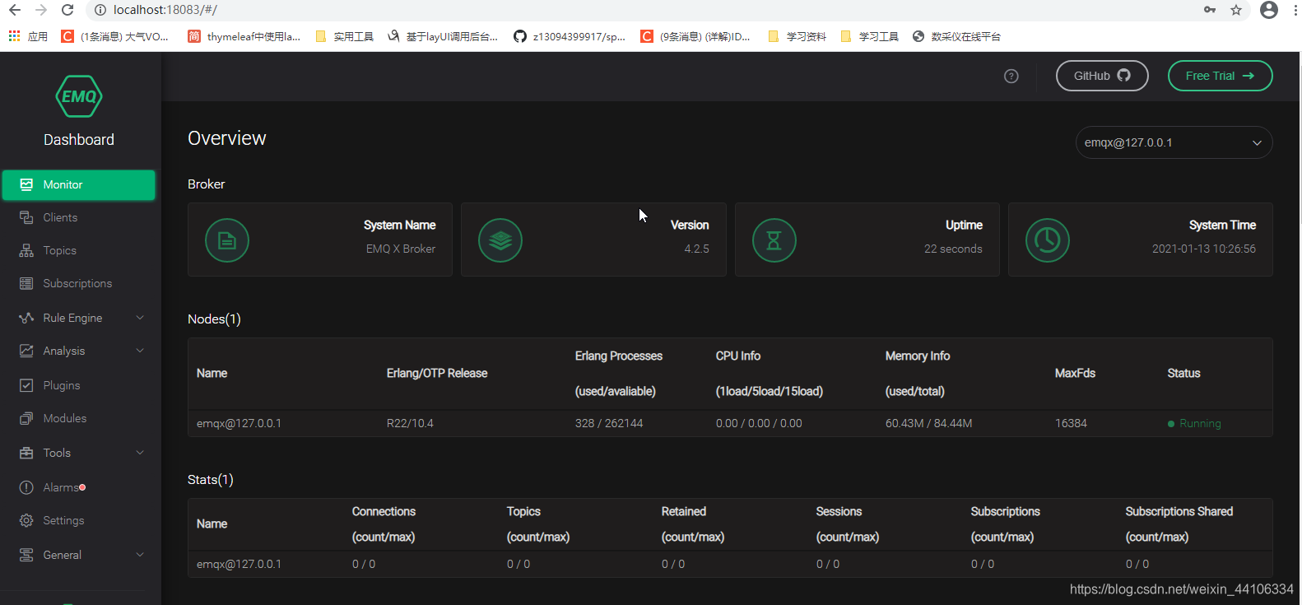
Task: Open the Subscriptions menu item
Action: pyautogui.click(x=79, y=283)
